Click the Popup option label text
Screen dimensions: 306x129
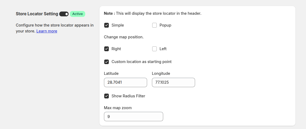pos(165,25)
